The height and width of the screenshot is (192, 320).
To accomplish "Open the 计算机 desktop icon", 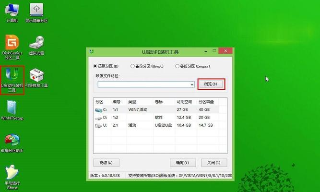I will point(12,13).
